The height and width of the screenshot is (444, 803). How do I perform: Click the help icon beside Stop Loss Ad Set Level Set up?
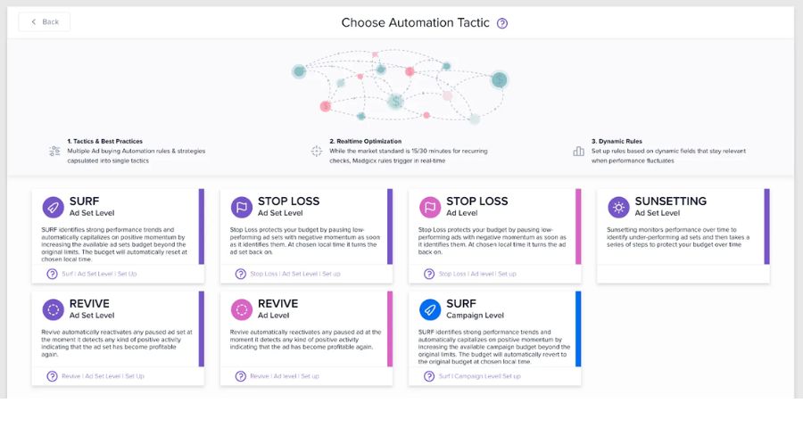[x=241, y=274]
